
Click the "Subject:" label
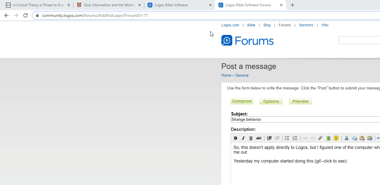(240, 114)
